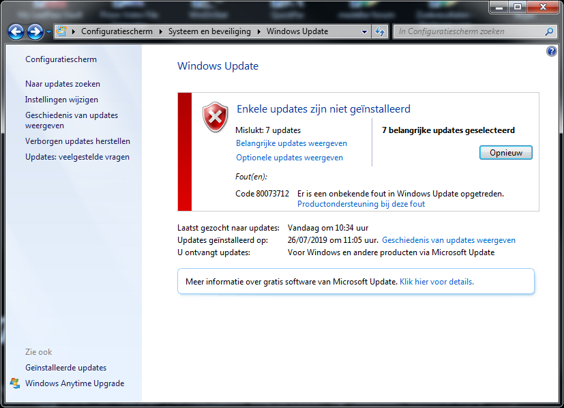The image size is (564, 408).
Task: Click 'Enkele updates zijn niet geïnstalleerd' heading
Action: (323, 109)
